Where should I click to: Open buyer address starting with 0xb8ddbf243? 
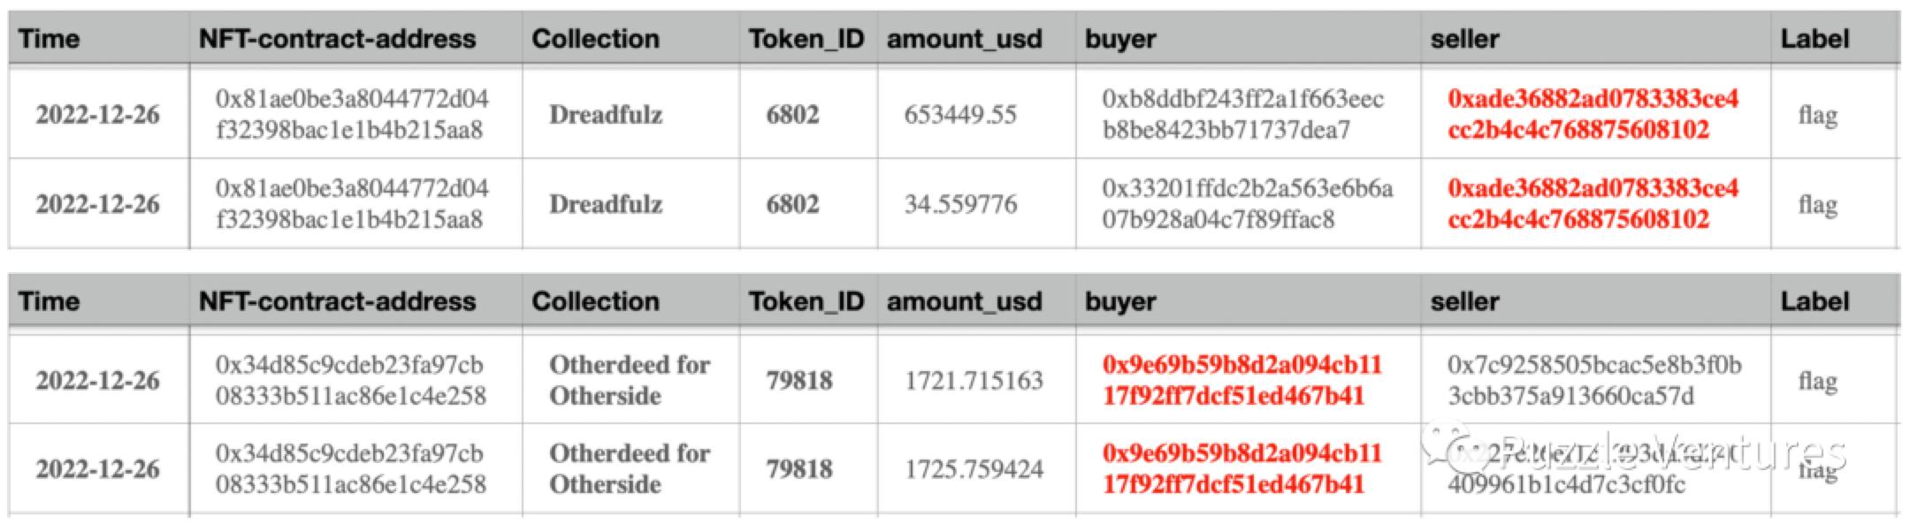[1242, 115]
